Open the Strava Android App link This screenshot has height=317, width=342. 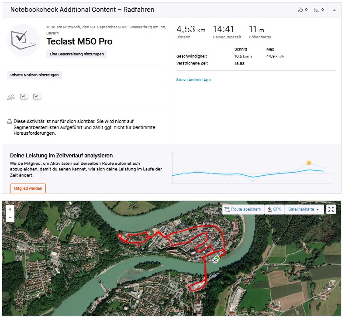(193, 80)
